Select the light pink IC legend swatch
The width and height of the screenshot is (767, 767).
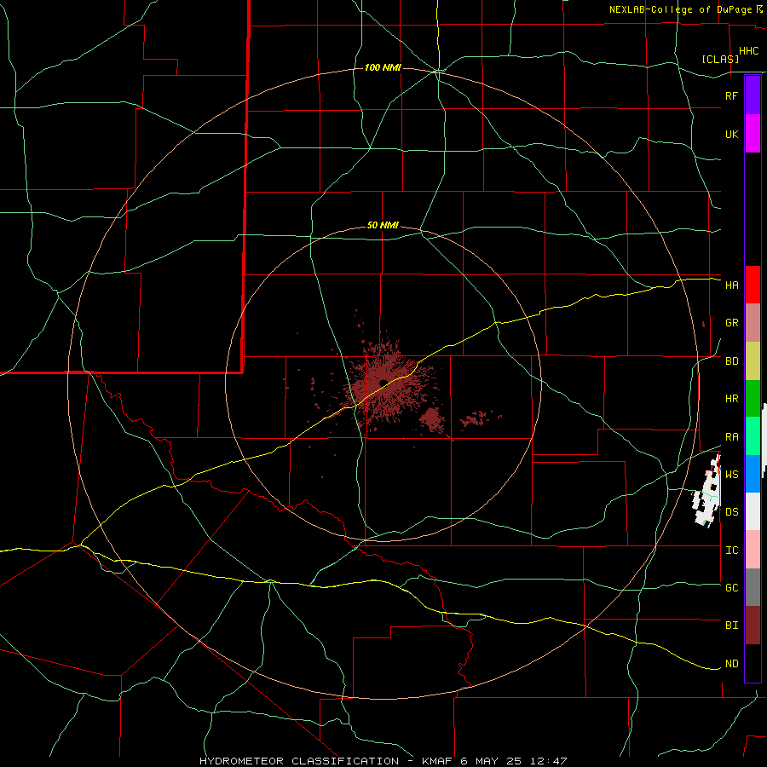pos(753,550)
